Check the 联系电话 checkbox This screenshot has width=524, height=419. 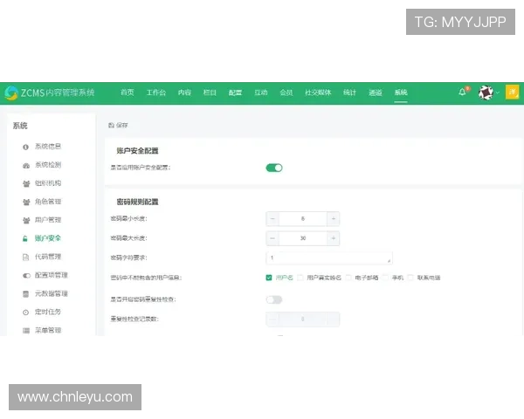pos(410,278)
